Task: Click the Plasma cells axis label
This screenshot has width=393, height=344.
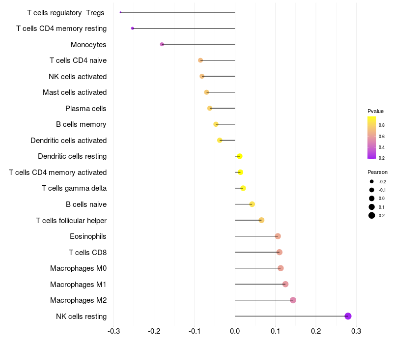Action: 86,108
